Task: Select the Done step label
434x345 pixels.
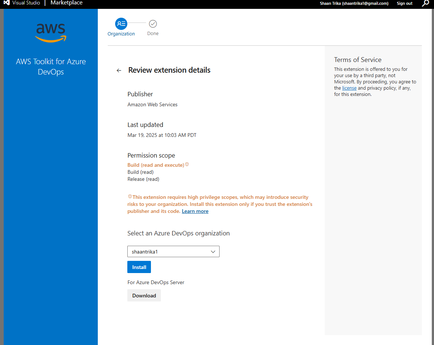Action: [153, 34]
